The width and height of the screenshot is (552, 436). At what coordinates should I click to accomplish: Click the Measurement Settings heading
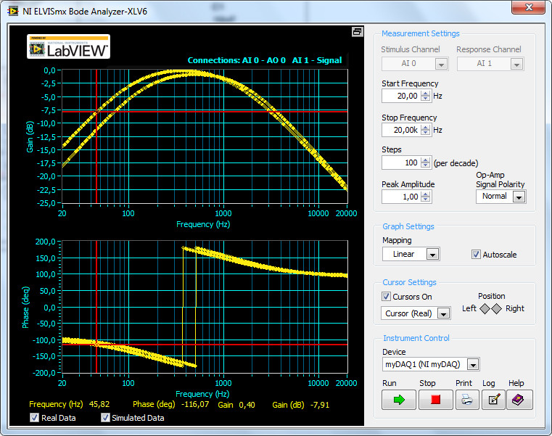[420, 33]
